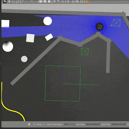Insert a box shape from toolbar

(x=41, y=1)
